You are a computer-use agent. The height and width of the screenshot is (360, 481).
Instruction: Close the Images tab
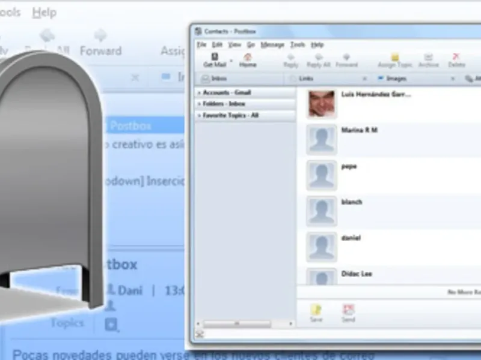453,79
